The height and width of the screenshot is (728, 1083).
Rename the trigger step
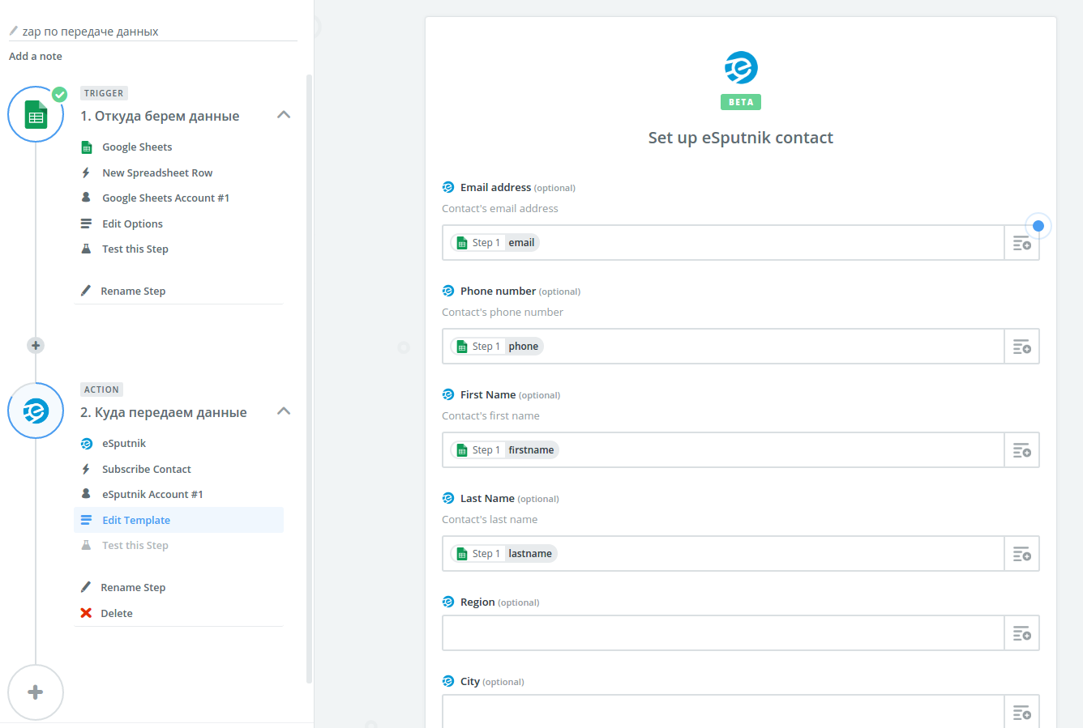tap(133, 292)
